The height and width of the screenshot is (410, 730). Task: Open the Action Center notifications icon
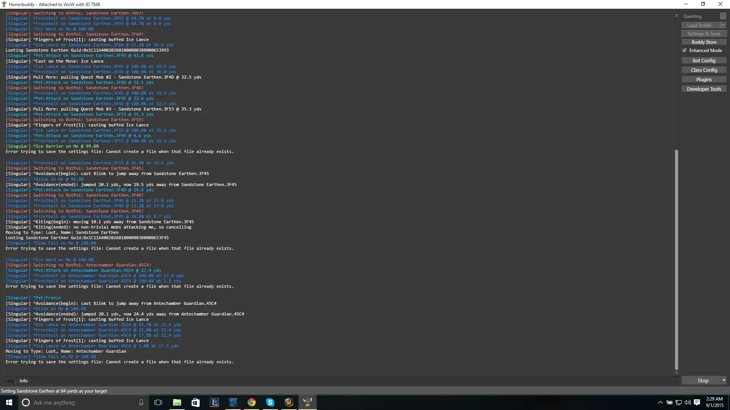pyautogui.click(x=697, y=402)
